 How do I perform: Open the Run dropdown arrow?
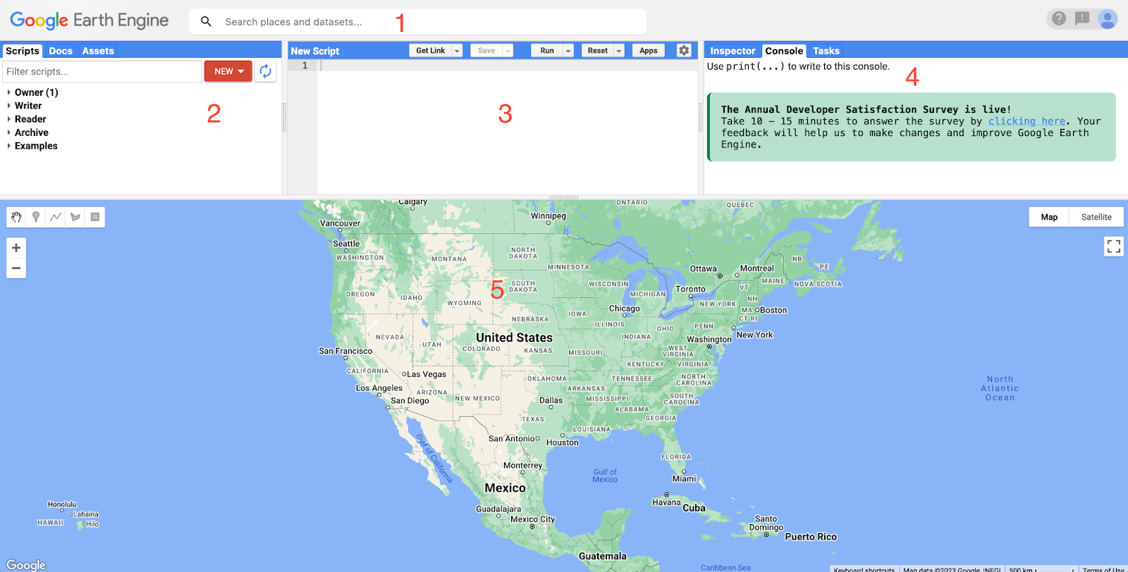point(568,51)
